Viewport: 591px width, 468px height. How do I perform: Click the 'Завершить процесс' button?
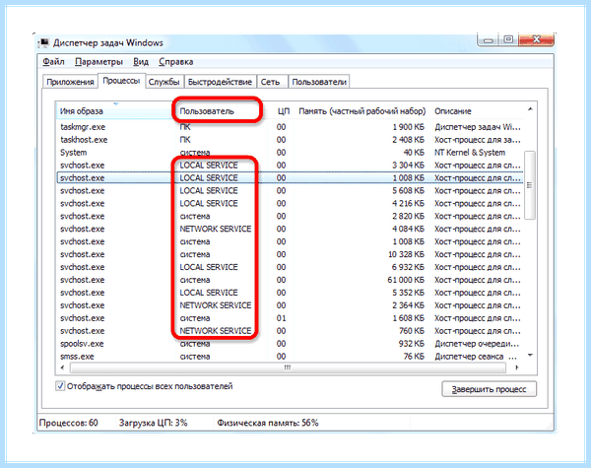coord(489,389)
